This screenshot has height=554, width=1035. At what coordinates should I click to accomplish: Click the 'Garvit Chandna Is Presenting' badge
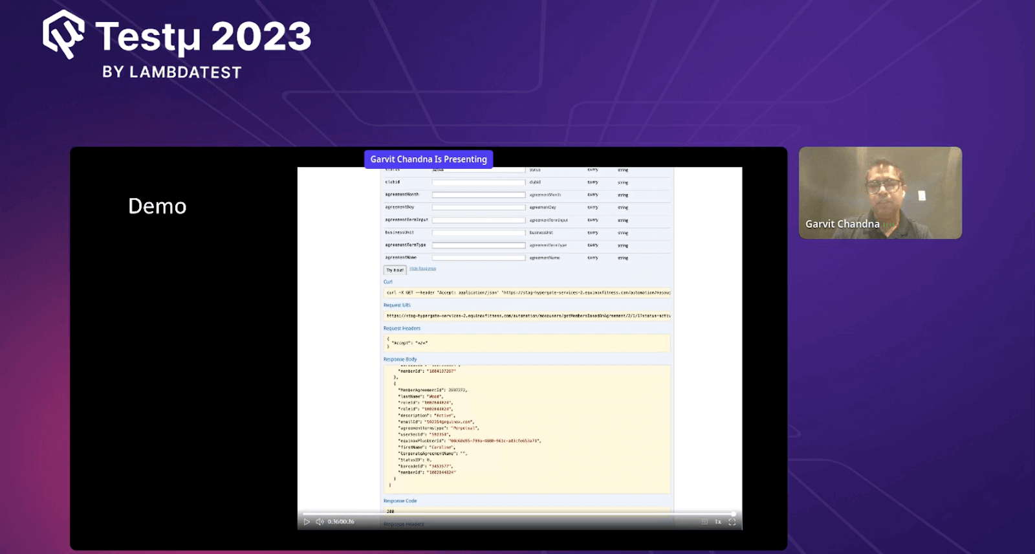tap(428, 159)
